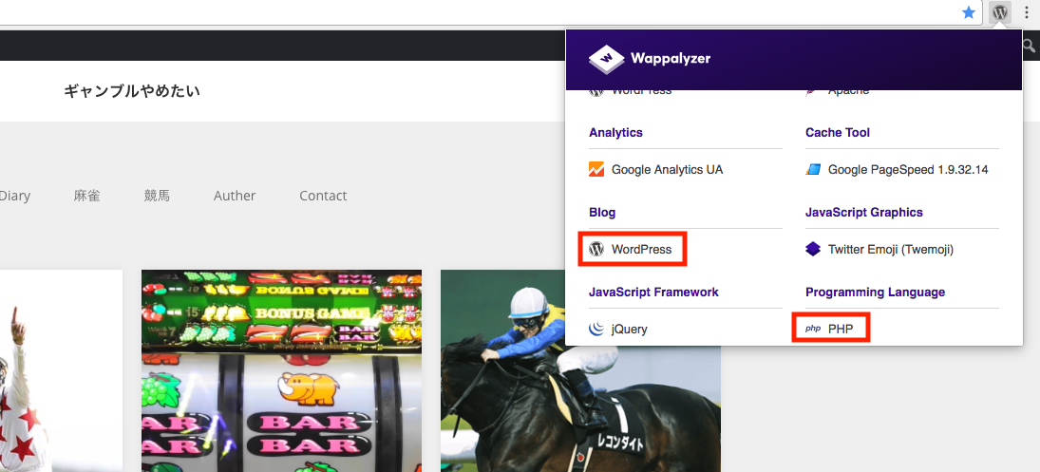
Task: Click the jQuery icon
Action: pos(596,329)
